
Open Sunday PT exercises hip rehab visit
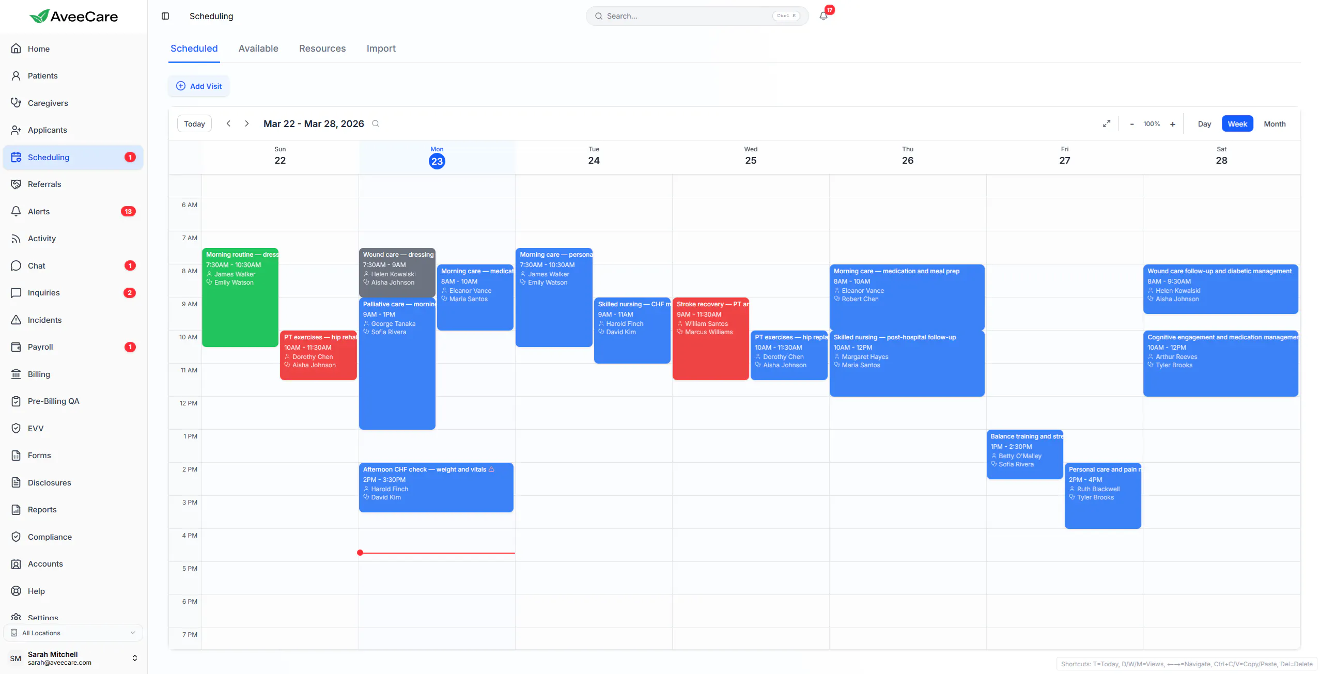click(x=318, y=355)
